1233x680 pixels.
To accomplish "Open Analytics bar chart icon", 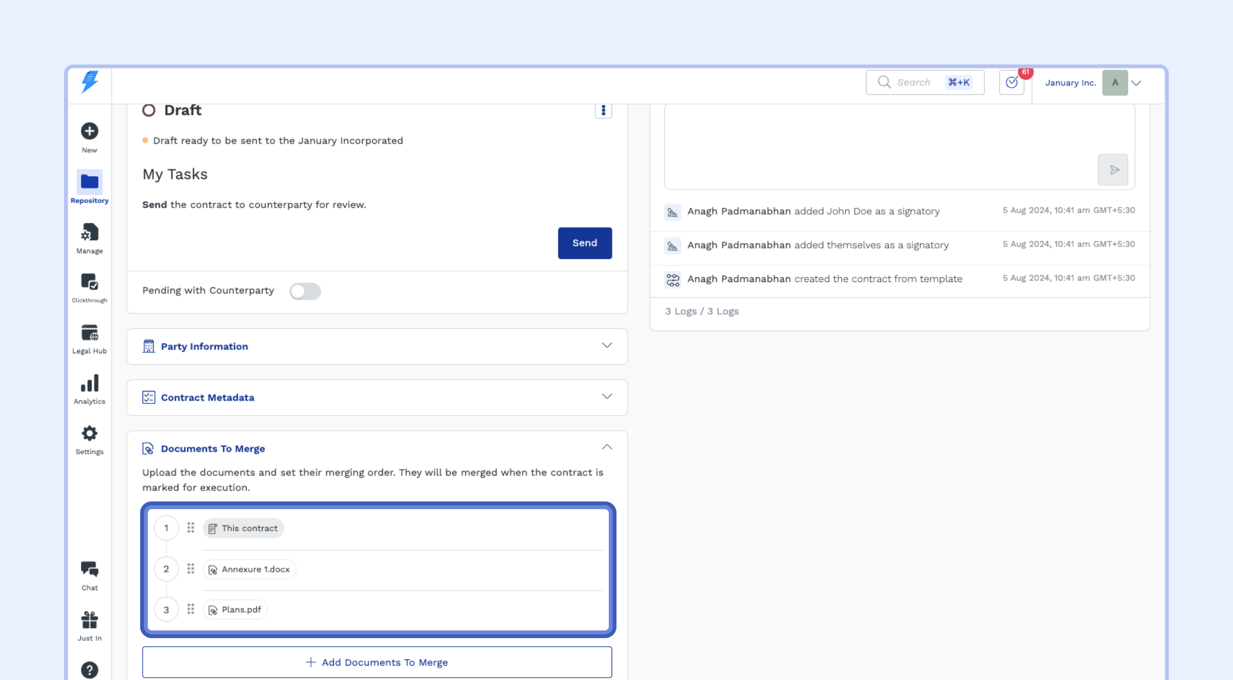I will click(x=90, y=384).
